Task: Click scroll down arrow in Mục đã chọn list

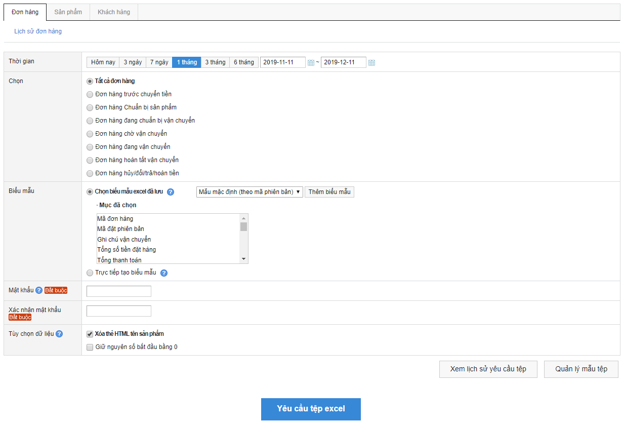Action: (244, 259)
